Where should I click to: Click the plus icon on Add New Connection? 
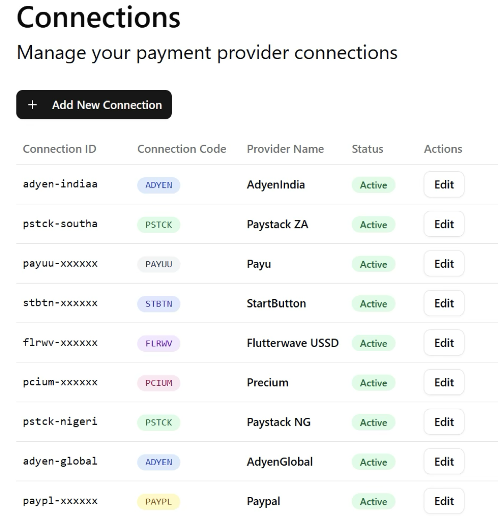(x=33, y=105)
